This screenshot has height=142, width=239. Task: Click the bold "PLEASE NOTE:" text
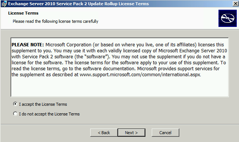(28, 45)
